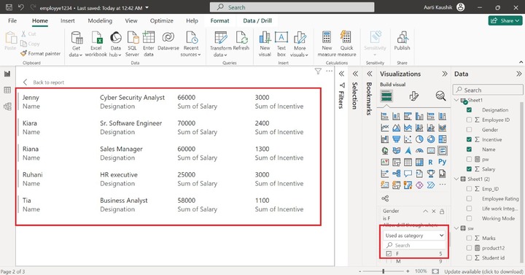Collapse the Sheet1 (2) table node

pyautogui.click(x=456, y=179)
